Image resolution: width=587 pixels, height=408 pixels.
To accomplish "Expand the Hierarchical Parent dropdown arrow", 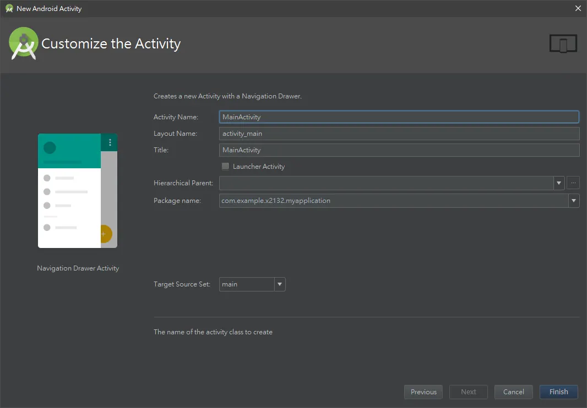I will [x=558, y=183].
